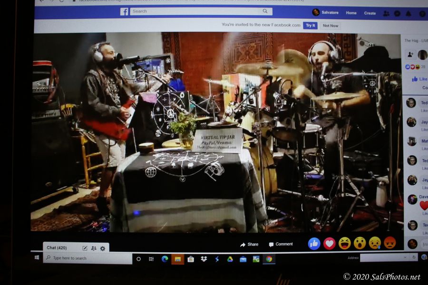Screen dimensions: 428x285
Task: Start new message from Chat bar
Action: 85,248
